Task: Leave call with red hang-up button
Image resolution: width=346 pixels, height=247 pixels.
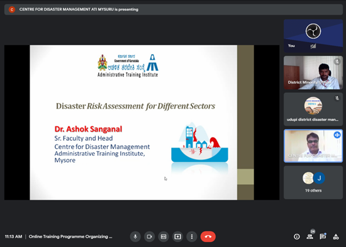Action: [208, 237]
